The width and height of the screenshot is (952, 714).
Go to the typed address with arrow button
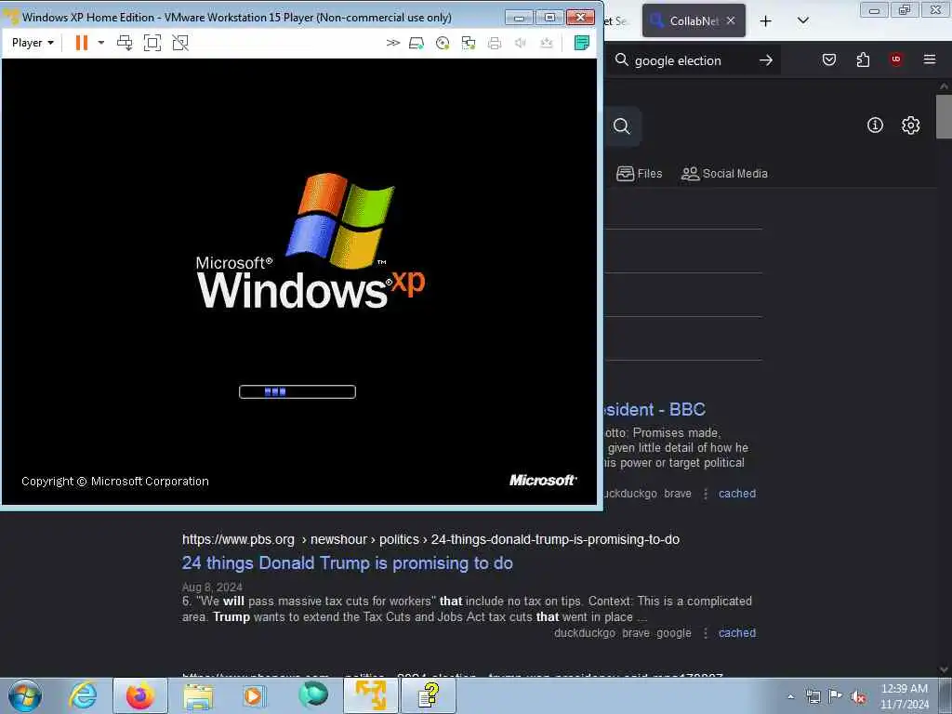coord(766,60)
